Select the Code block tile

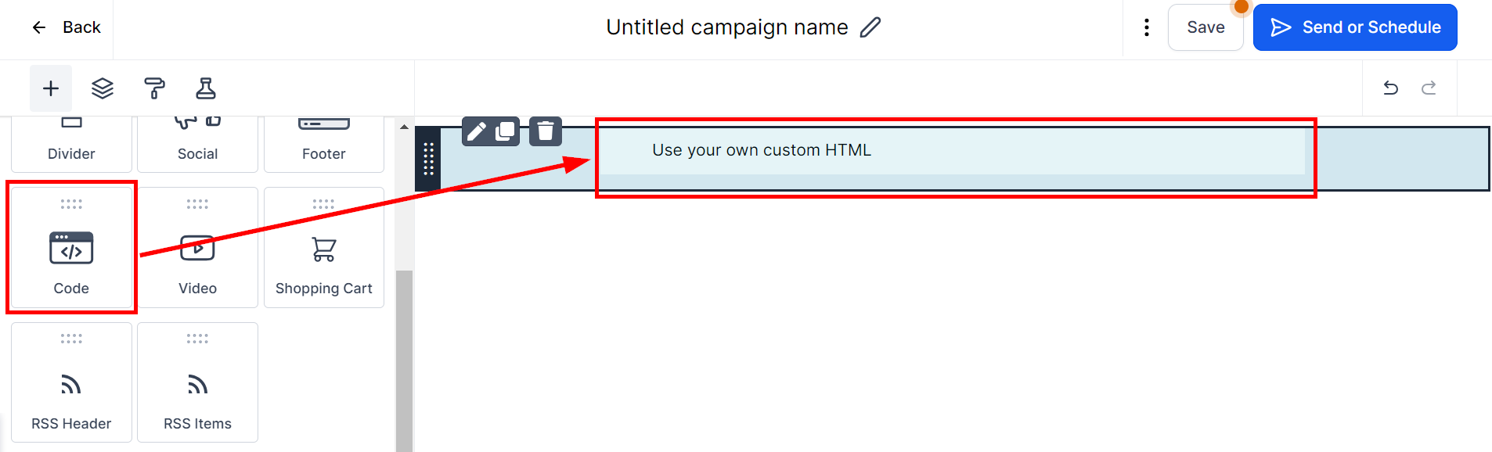[x=71, y=248]
